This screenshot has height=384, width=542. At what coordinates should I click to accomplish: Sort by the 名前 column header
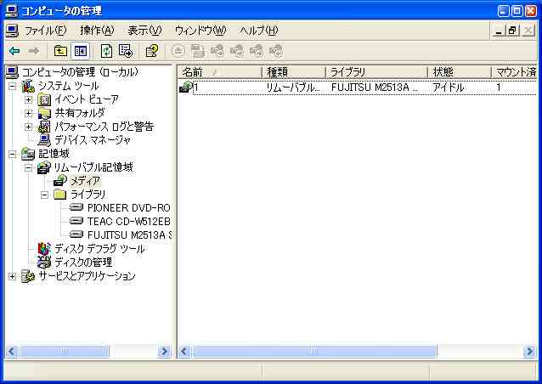tap(220, 72)
